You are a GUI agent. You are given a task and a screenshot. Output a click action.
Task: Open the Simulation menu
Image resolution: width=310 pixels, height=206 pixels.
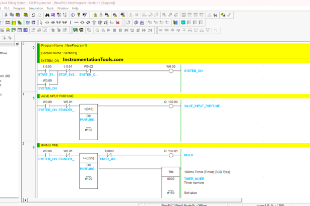36,8
